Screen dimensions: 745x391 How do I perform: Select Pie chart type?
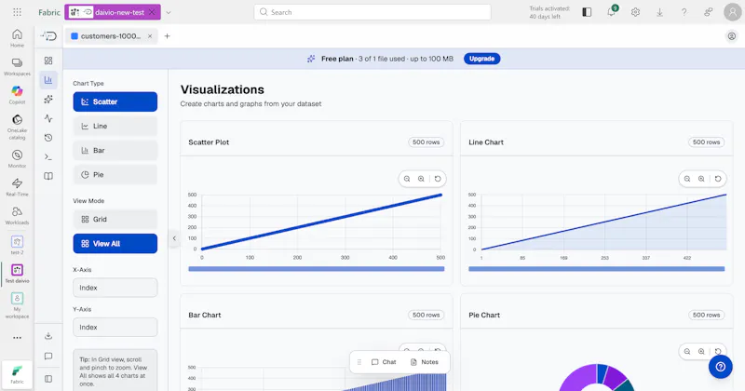[115, 174]
